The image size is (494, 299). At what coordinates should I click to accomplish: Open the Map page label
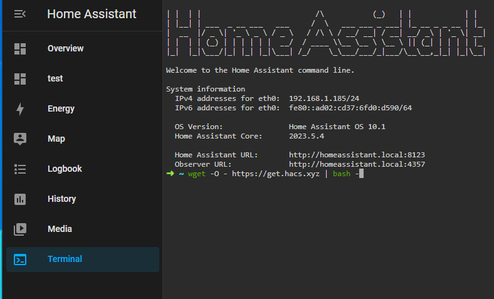[x=56, y=139]
